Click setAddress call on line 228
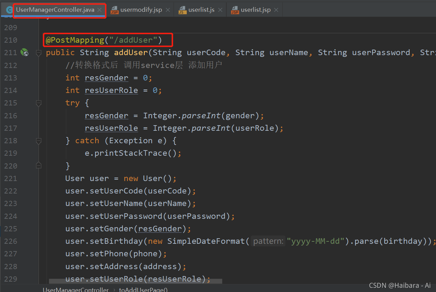The image size is (436, 292). coord(114,267)
